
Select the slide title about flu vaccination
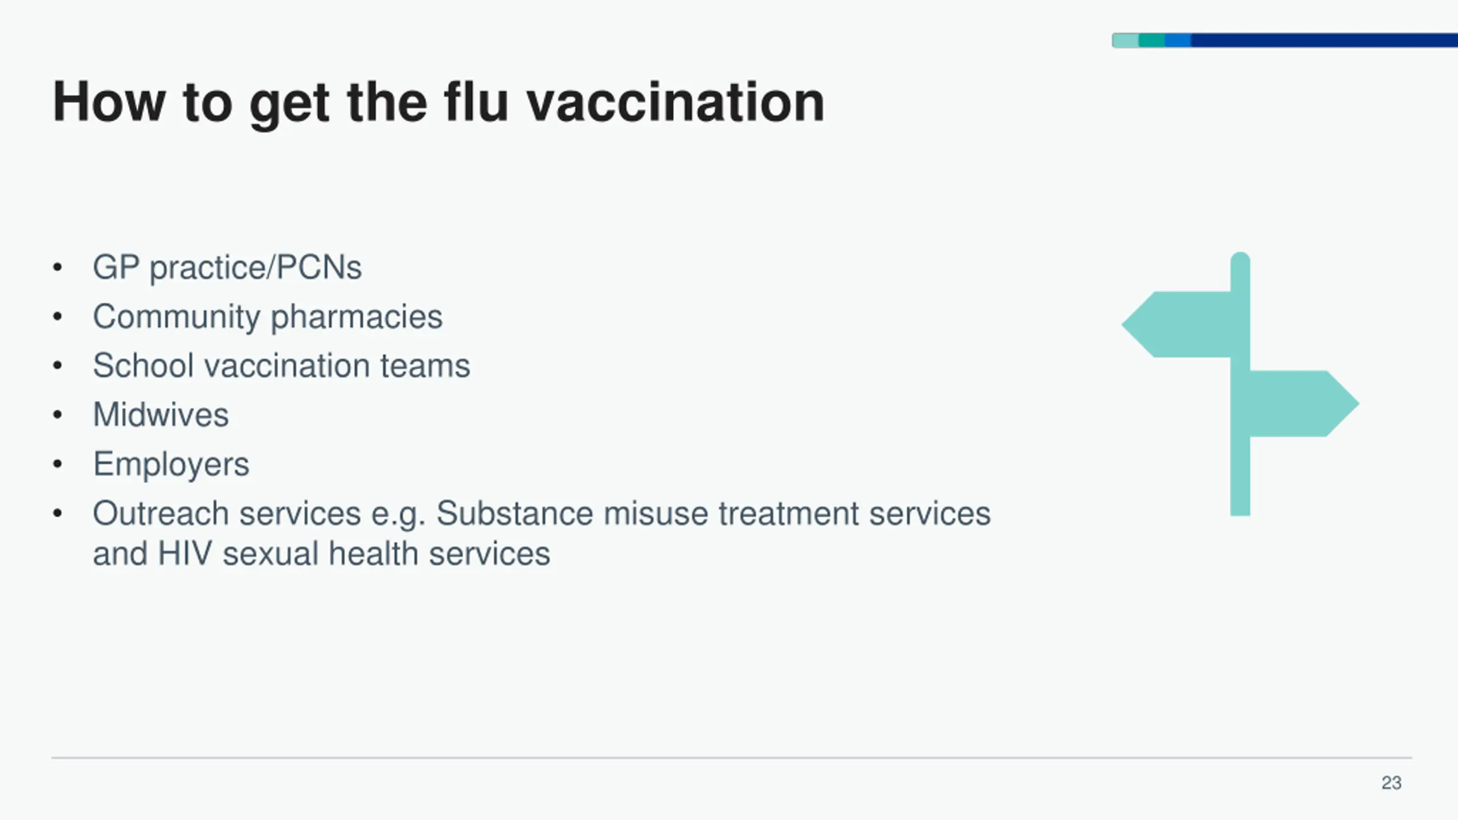tap(438, 102)
